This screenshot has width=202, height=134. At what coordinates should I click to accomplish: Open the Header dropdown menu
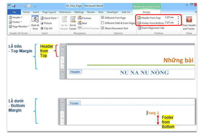17,17
